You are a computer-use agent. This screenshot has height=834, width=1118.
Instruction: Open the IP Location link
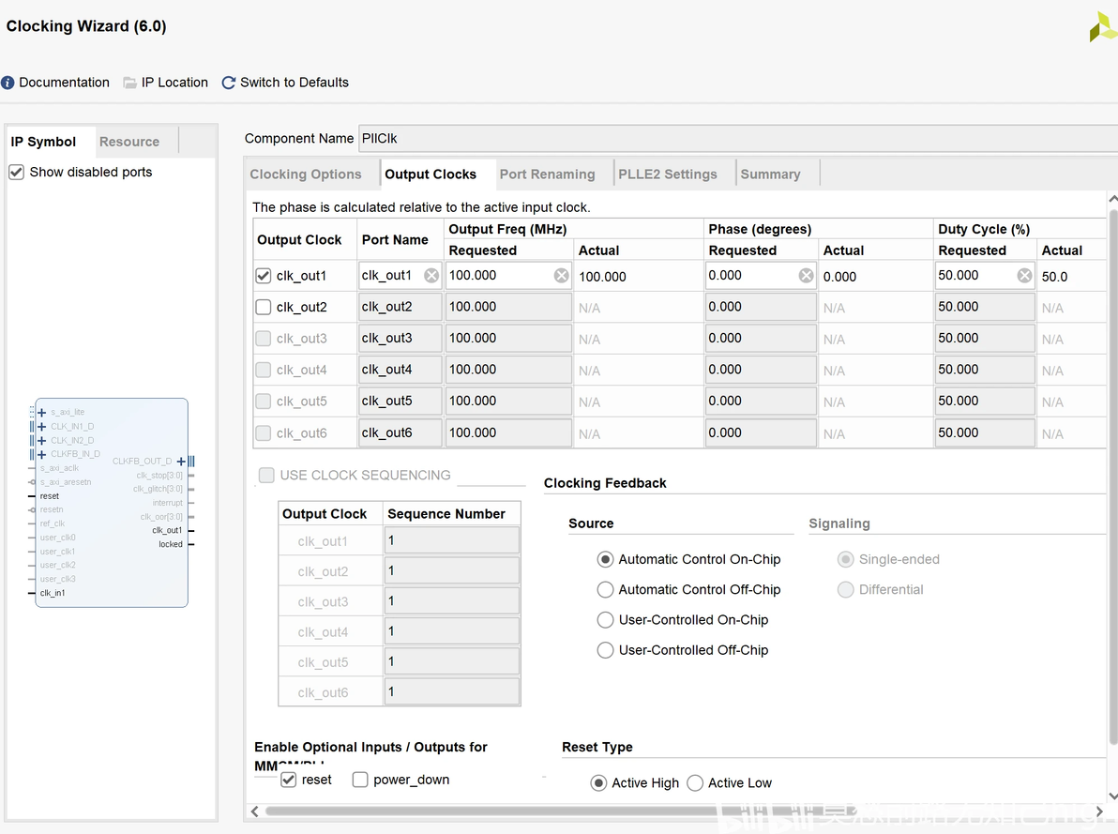174,83
